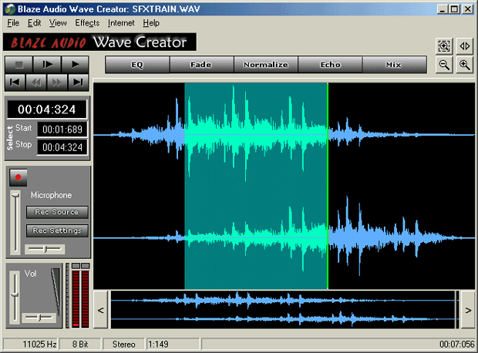Open the Internet menu
Viewport: 478px width, 353px height.
coord(121,23)
